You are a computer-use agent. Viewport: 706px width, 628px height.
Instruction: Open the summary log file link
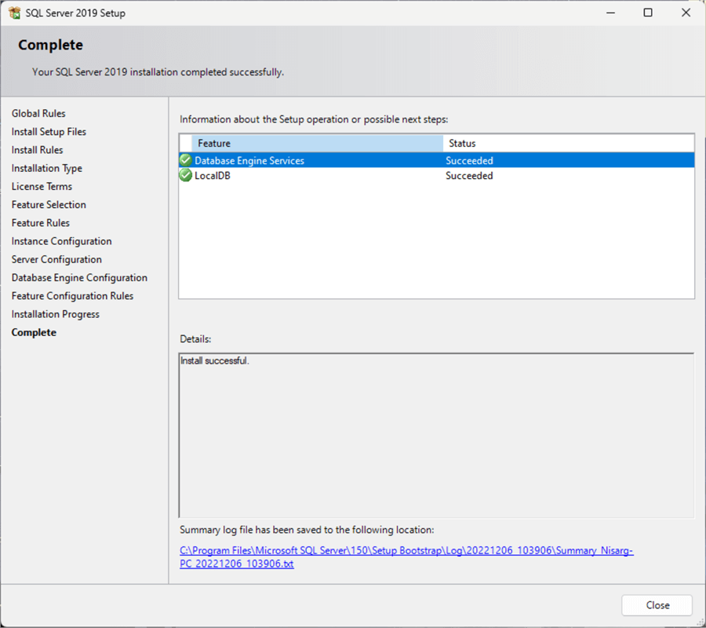(406, 557)
